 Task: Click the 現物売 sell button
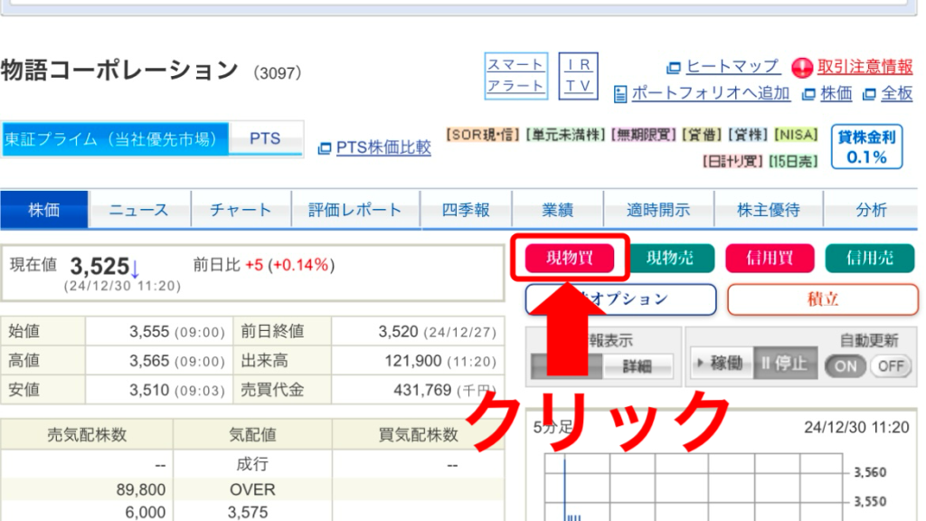670,259
